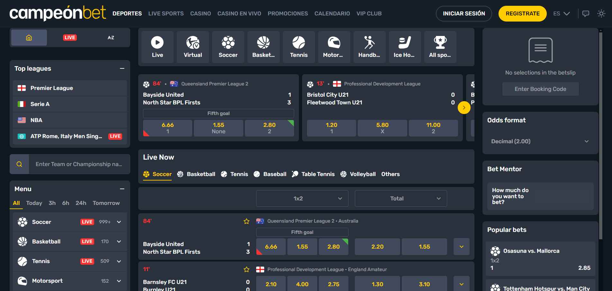Go to VIP CLUB navigation item
The image size is (612, 291).
tap(369, 13)
